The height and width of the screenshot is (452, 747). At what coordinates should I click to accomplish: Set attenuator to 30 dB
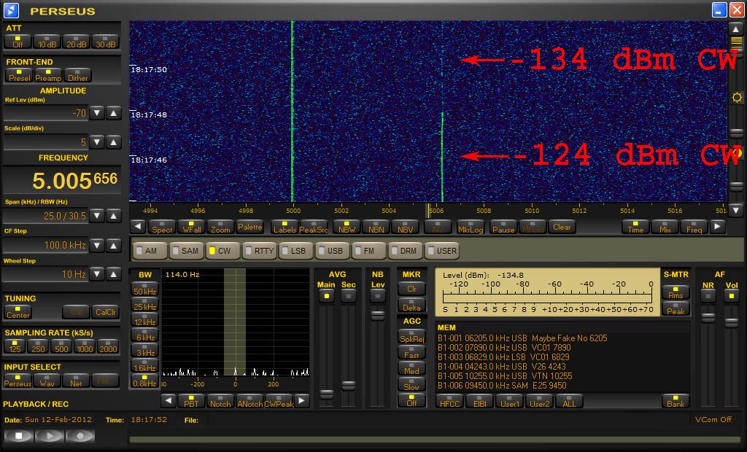coord(105,42)
